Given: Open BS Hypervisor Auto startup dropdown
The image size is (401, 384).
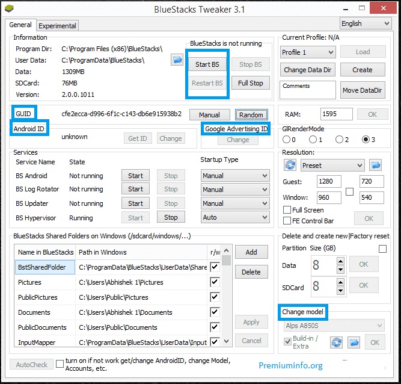Looking at the screenshot, I should [235, 217].
